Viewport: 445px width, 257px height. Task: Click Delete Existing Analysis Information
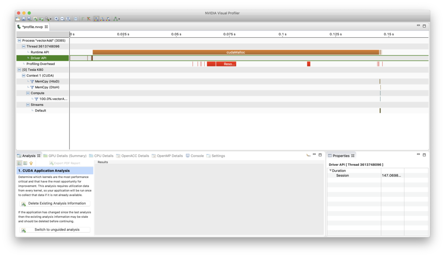[55, 204]
